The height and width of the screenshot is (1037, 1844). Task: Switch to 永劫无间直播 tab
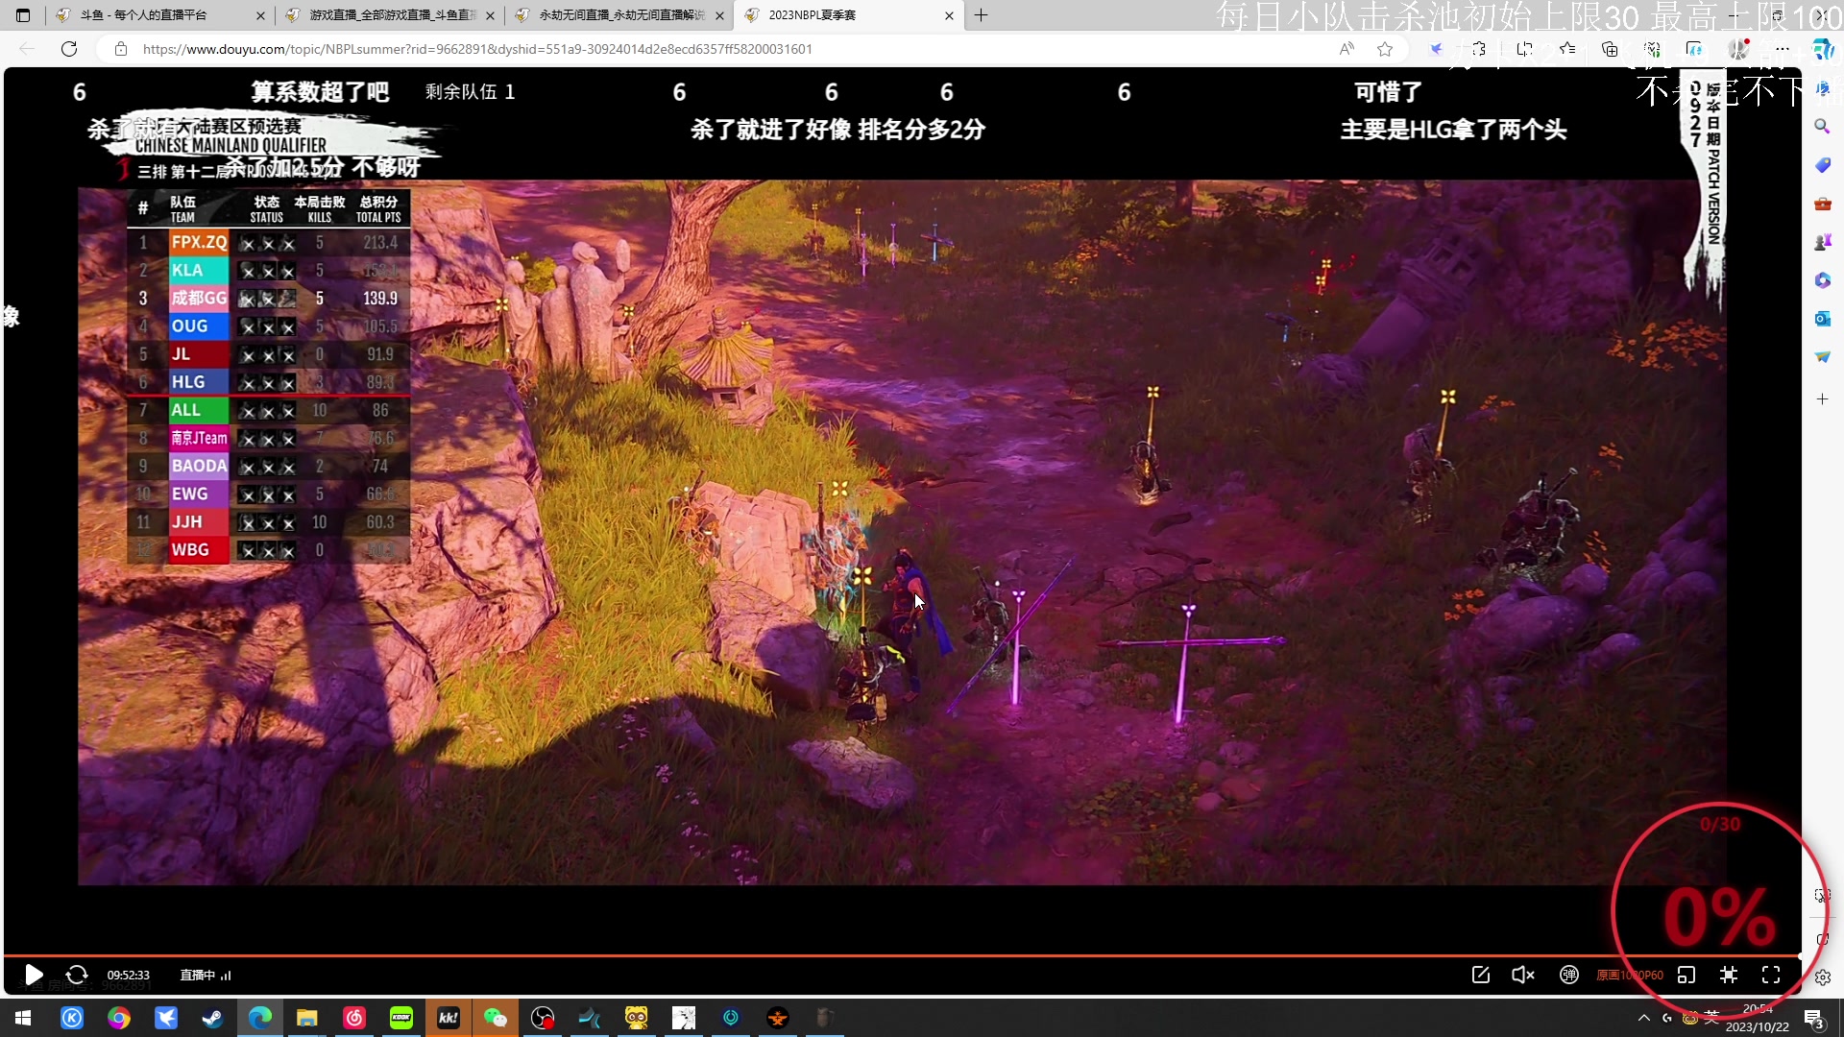tap(619, 15)
